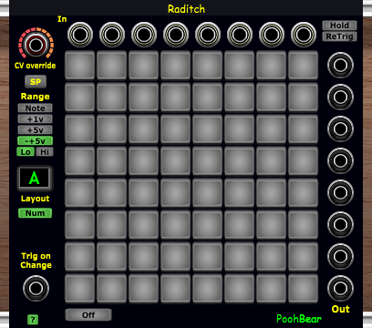Viewport: 372px width, 328px height.
Task: Click the eighth In jack
Action: click(x=304, y=35)
